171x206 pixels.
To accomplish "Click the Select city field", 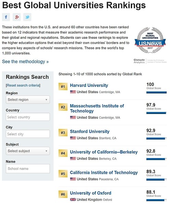I will [x=28, y=134].
